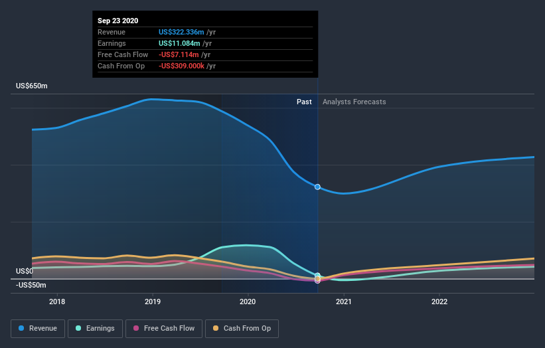Screen dimensions: 545x348
Task: Click the -US$309.000k cash from op value
Action: 181,66
